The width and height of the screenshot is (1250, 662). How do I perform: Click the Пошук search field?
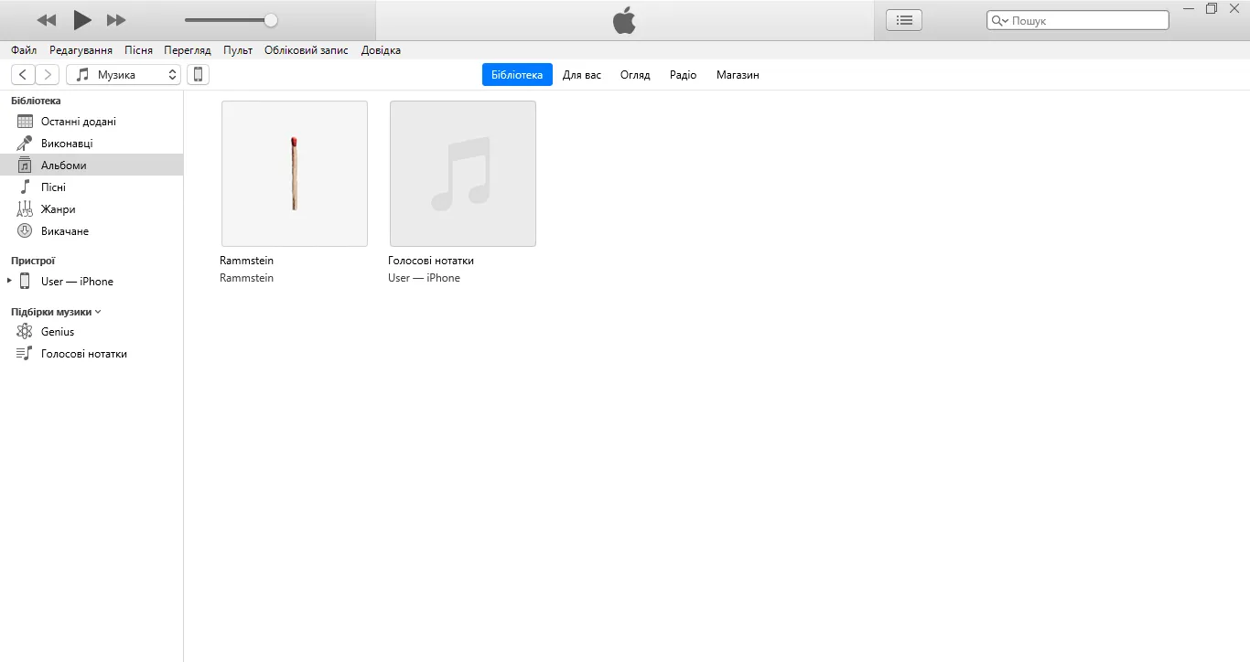pyautogui.click(x=1084, y=20)
